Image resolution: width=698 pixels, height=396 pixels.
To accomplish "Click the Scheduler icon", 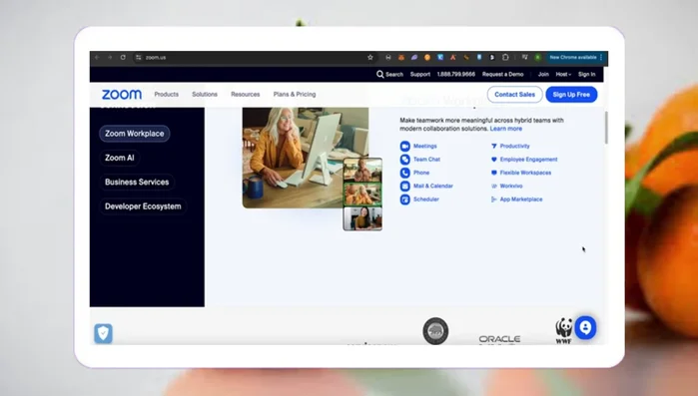I will pyautogui.click(x=404, y=199).
